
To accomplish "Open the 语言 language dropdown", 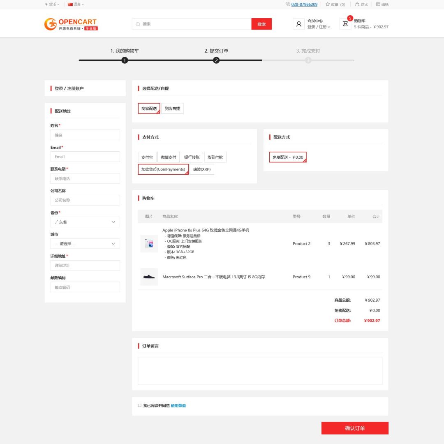I will pyautogui.click(x=76, y=4).
